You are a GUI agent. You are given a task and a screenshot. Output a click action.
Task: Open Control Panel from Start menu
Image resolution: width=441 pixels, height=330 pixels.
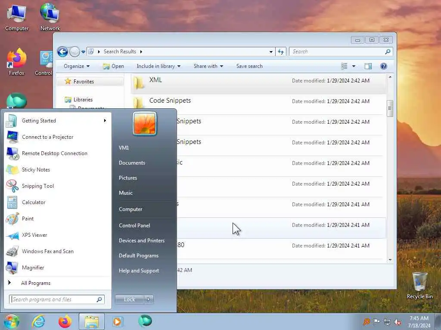134,226
